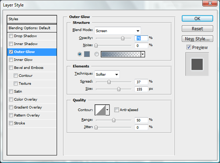220x163 pixels.
Task: Click the Noise slider handle
Action: tap(96, 45)
